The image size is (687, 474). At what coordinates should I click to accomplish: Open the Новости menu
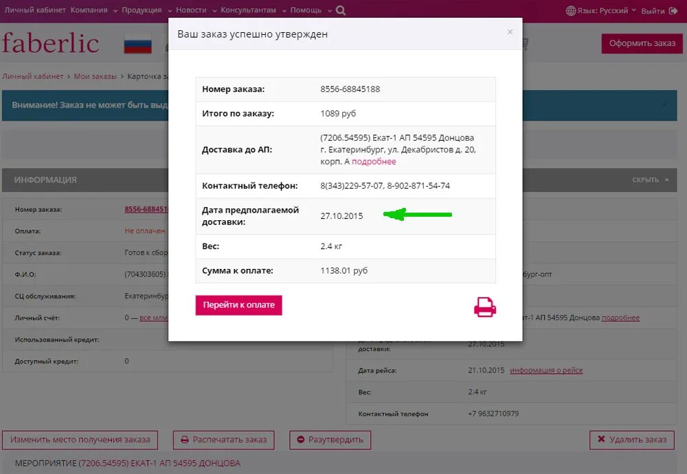click(194, 10)
